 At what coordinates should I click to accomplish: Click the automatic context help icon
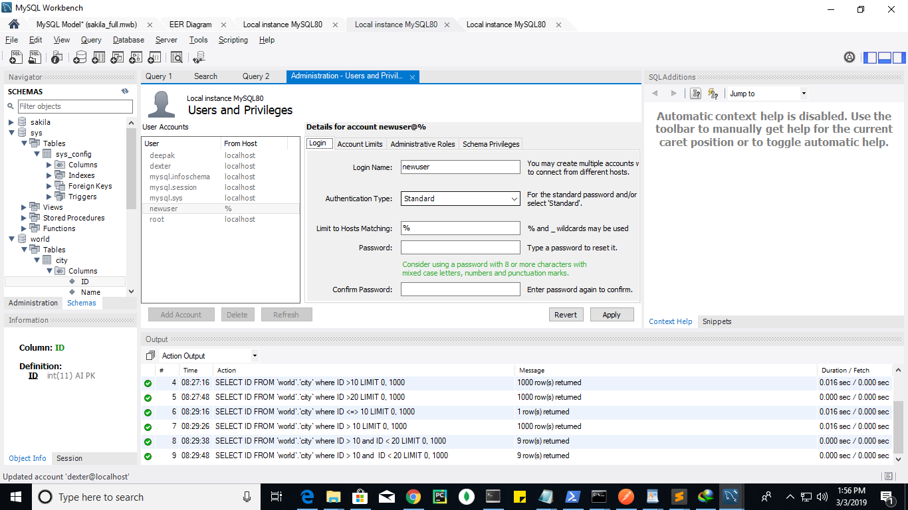(x=713, y=94)
